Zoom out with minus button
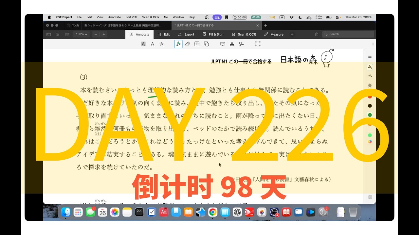419x235 pixels. click(x=96, y=34)
